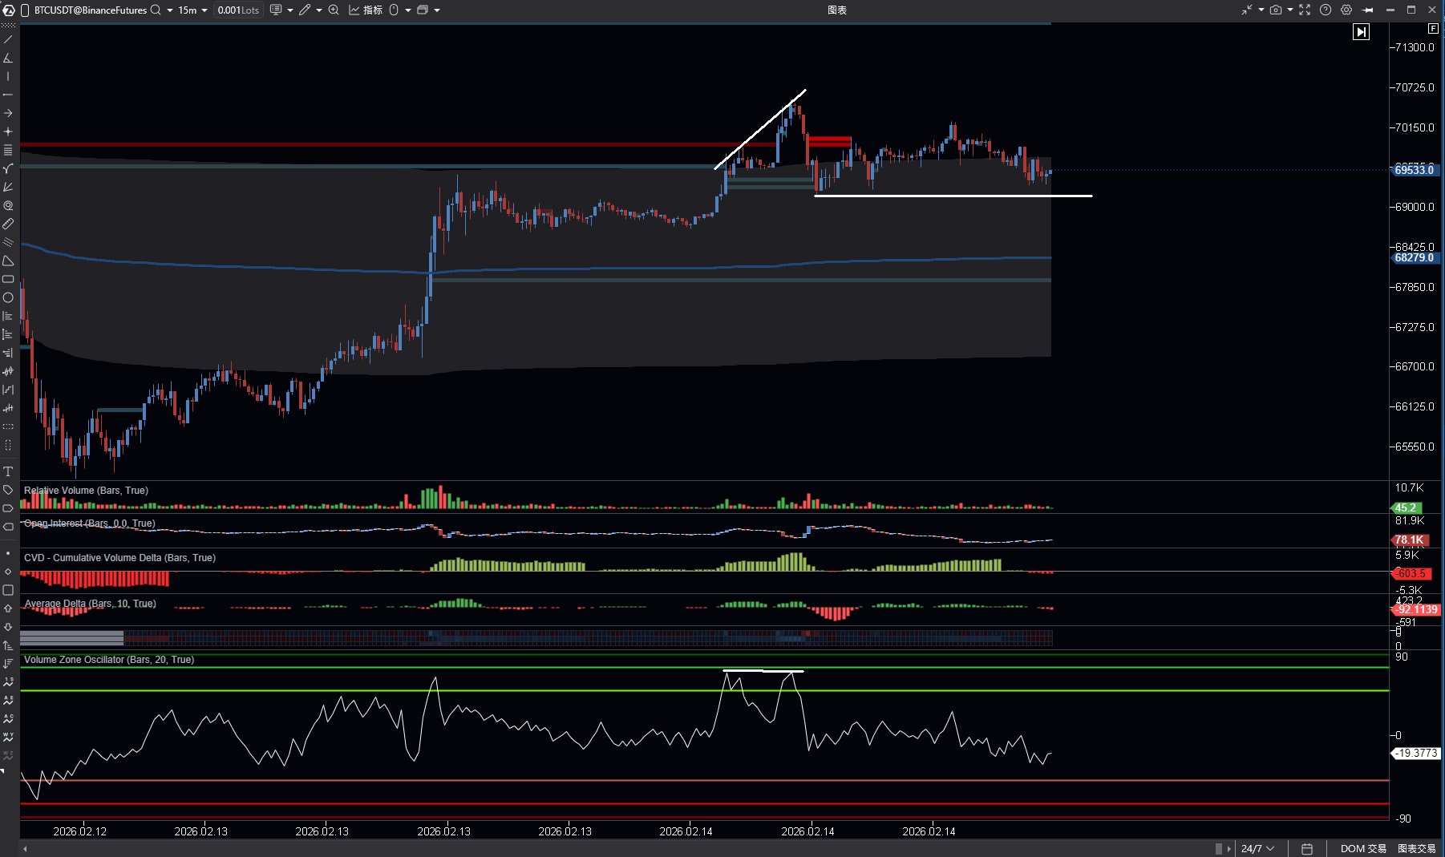1445x857 pixels.
Task: Enter full screen chart mode
Action: [1305, 10]
